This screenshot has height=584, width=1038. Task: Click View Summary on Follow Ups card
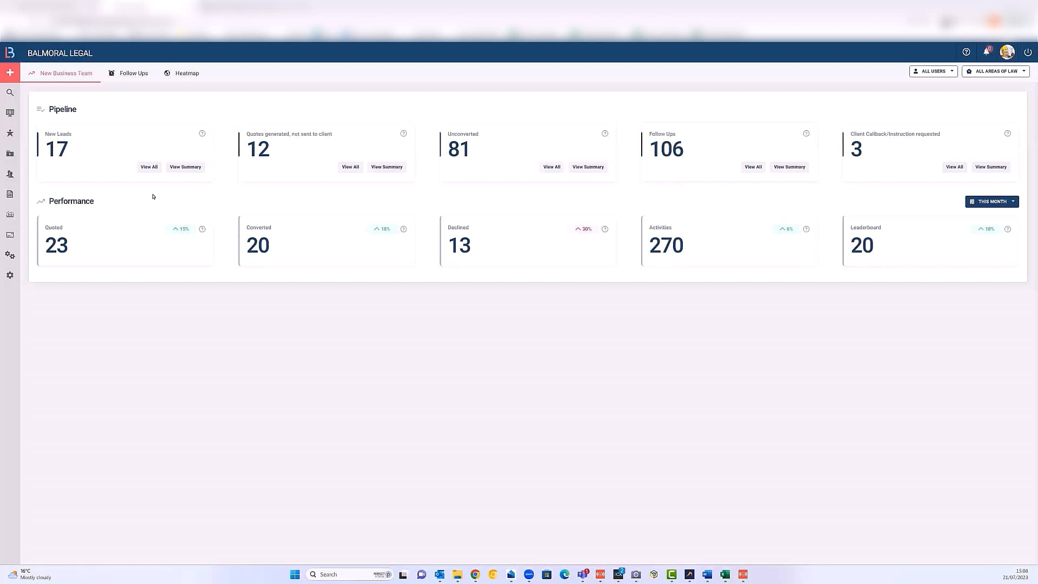789,167
